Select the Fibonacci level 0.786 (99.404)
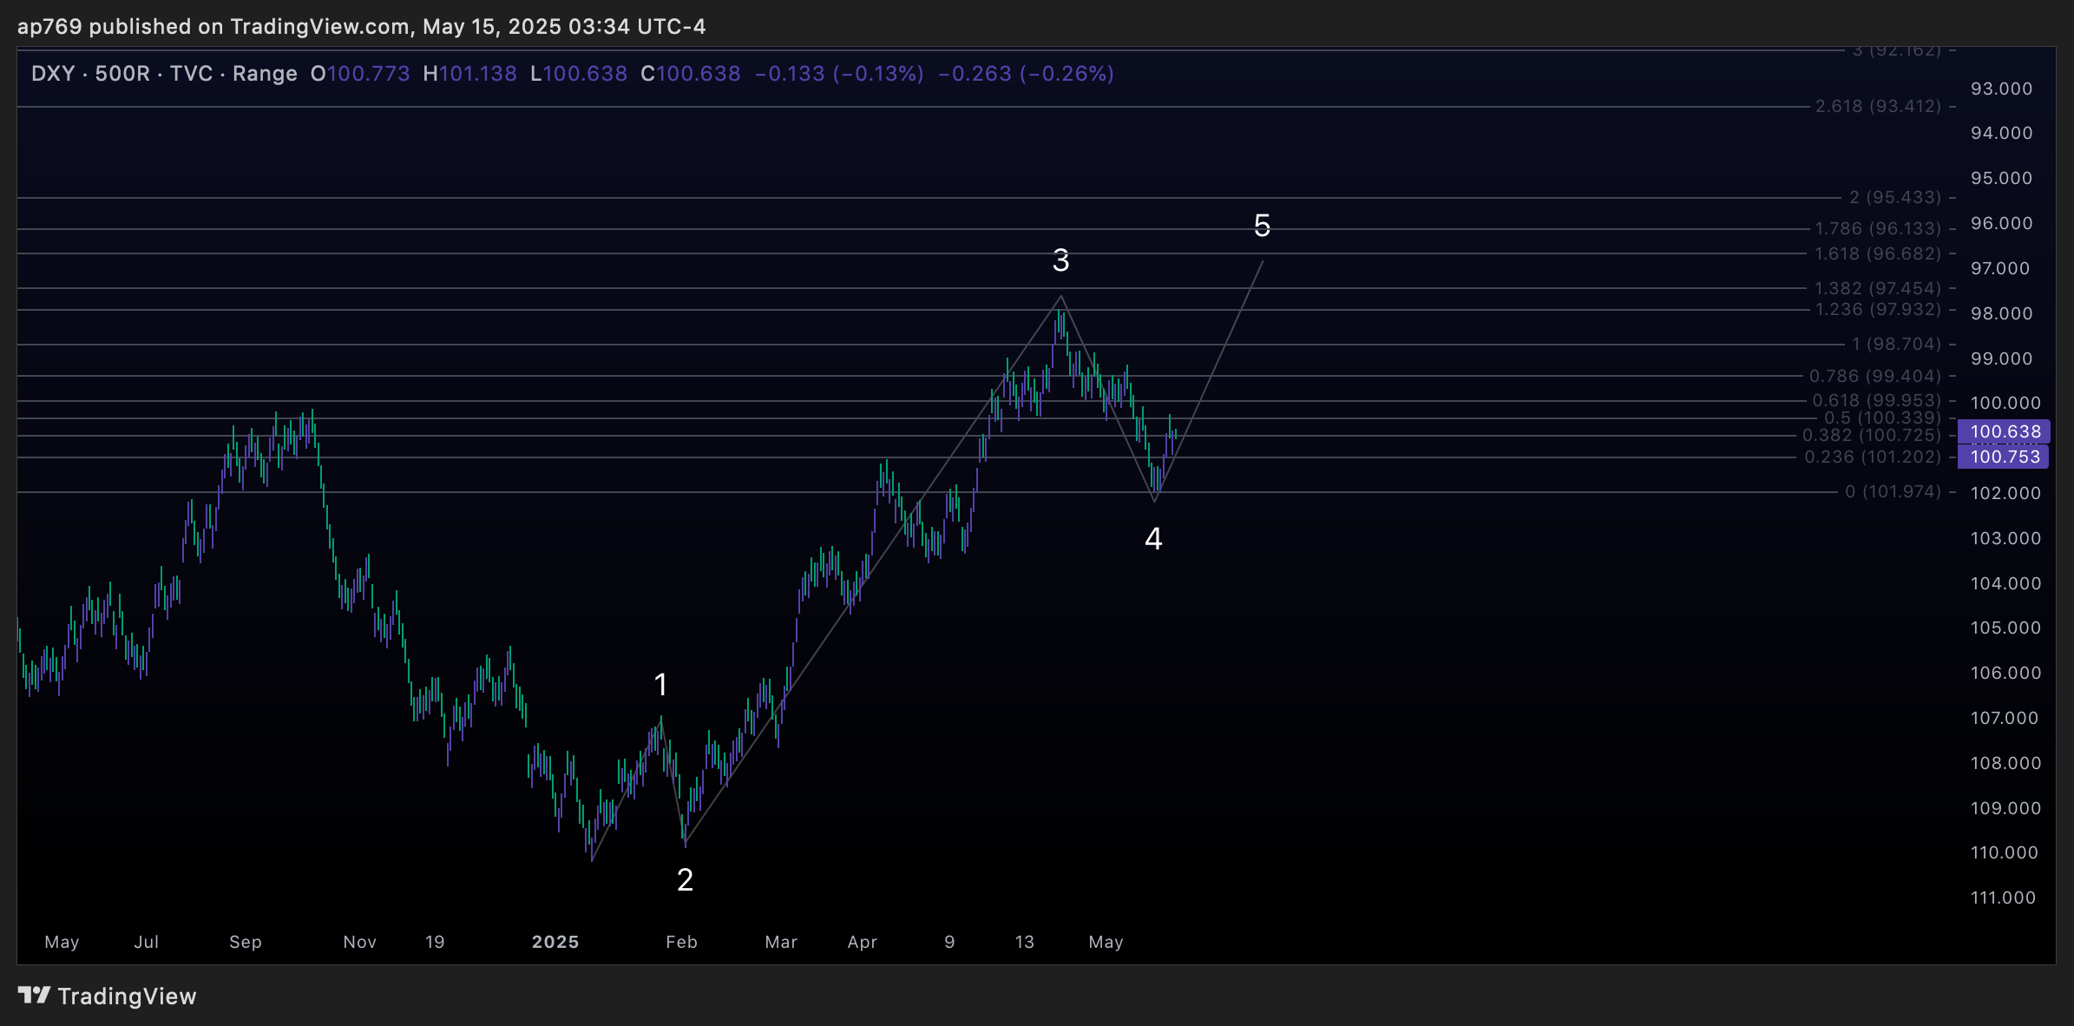Viewport: 2074px width, 1026px height. click(1875, 376)
